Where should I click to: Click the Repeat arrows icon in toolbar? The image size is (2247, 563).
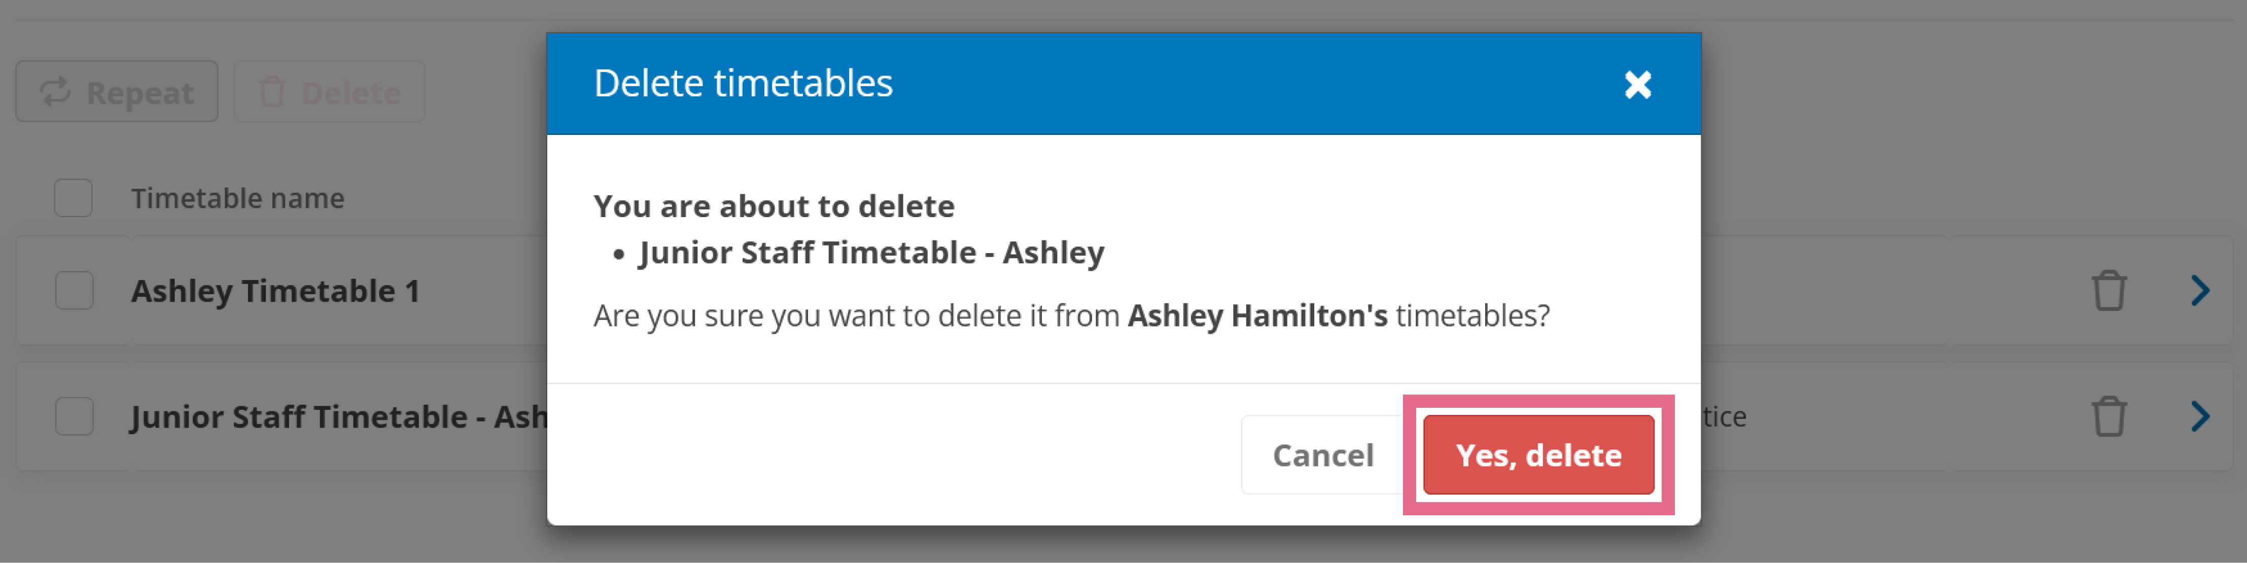point(55,92)
